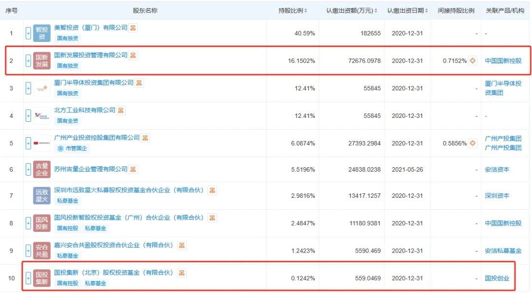Open the 国投创业 related institution link
Viewport: 532px width, 293px height.
click(x=497, y=278)
